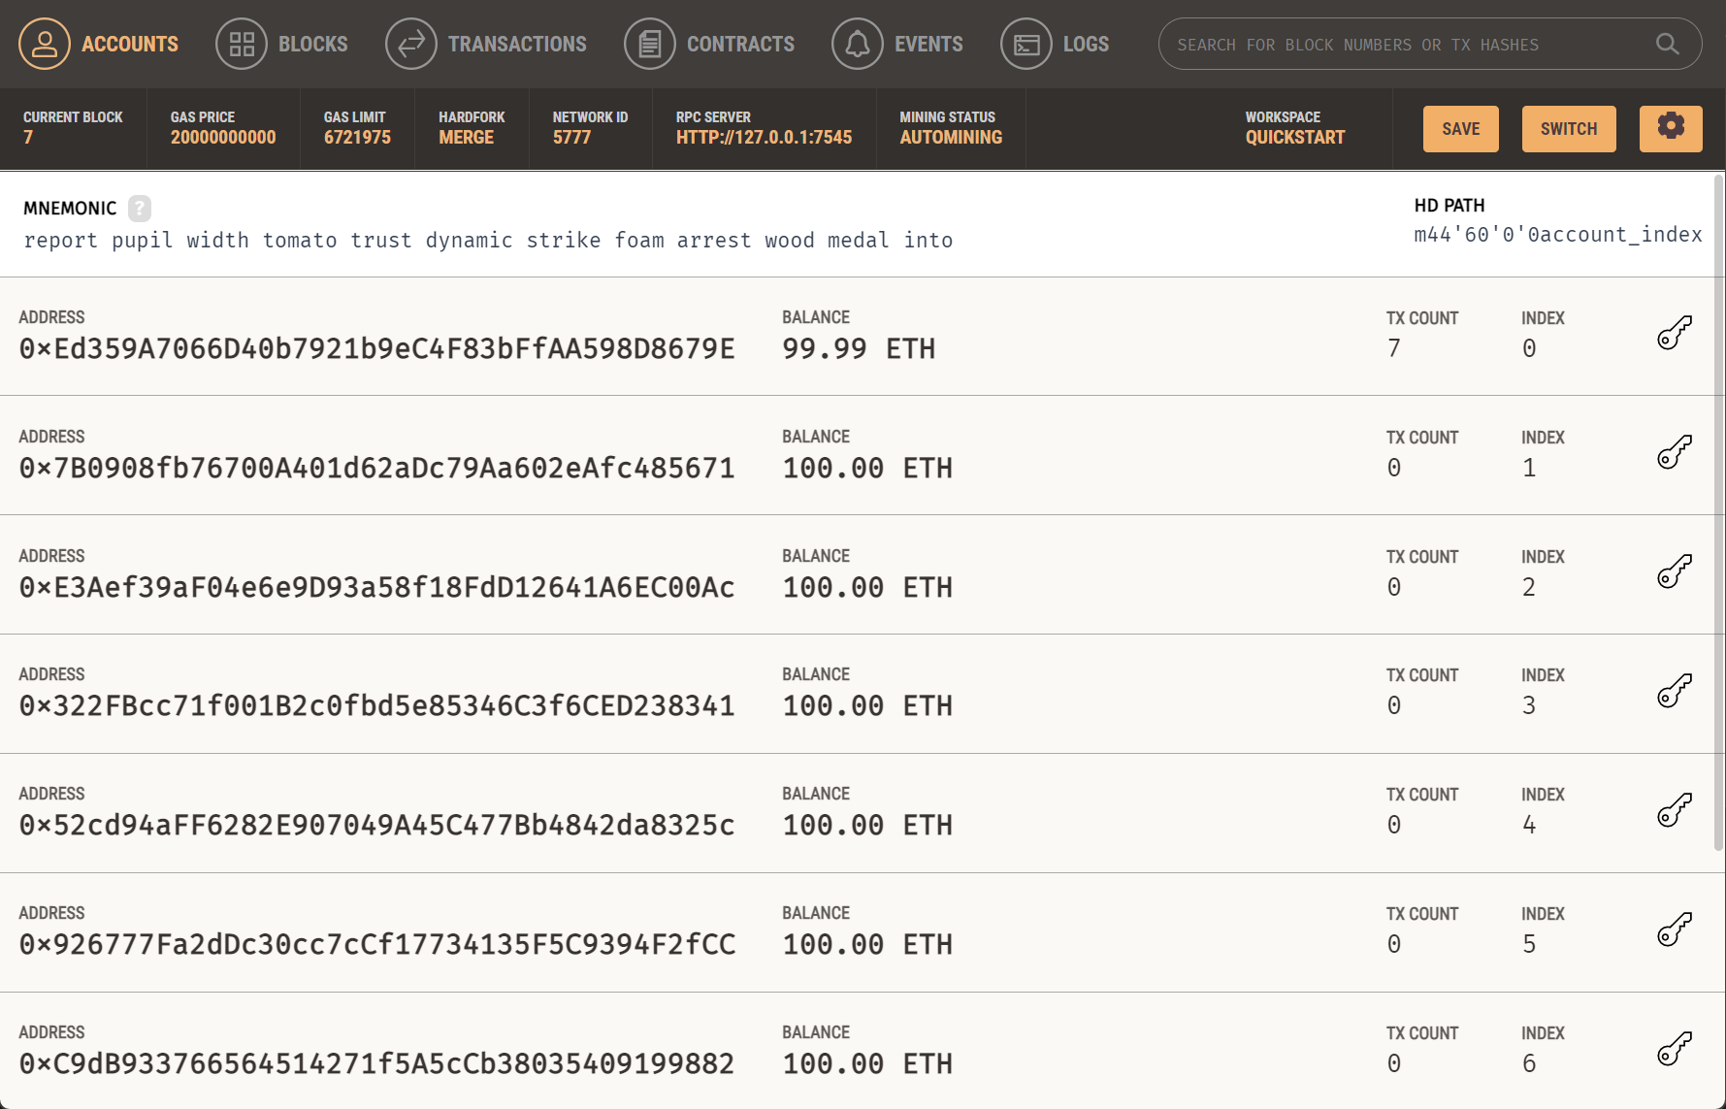Click the HD path m44'60'0'0account_index
The height and width of the screenshot is (1109, 1726).
point(1558,235)
